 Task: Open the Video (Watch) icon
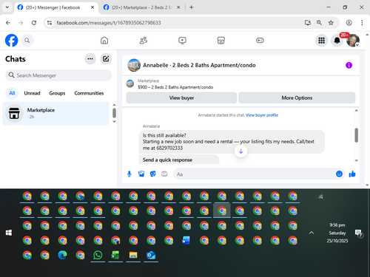tap(182, 41)
